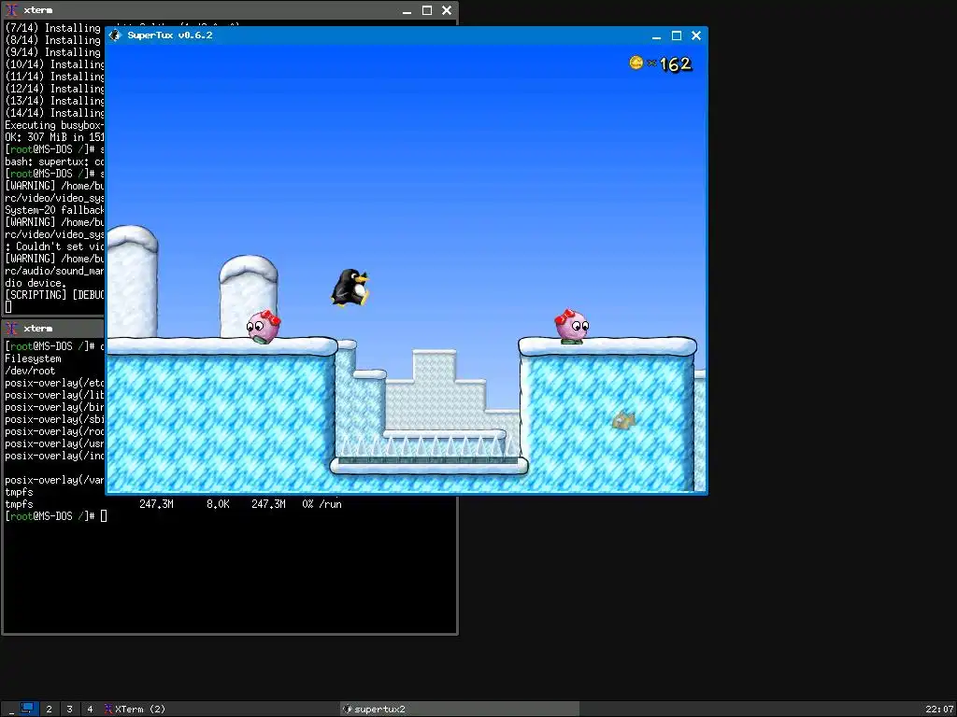Image resolution: width=957 pixels, height=717 pixels.
Task: Click '(7/14) Installing' line in upper xterm
Action: tap(52, 28)
